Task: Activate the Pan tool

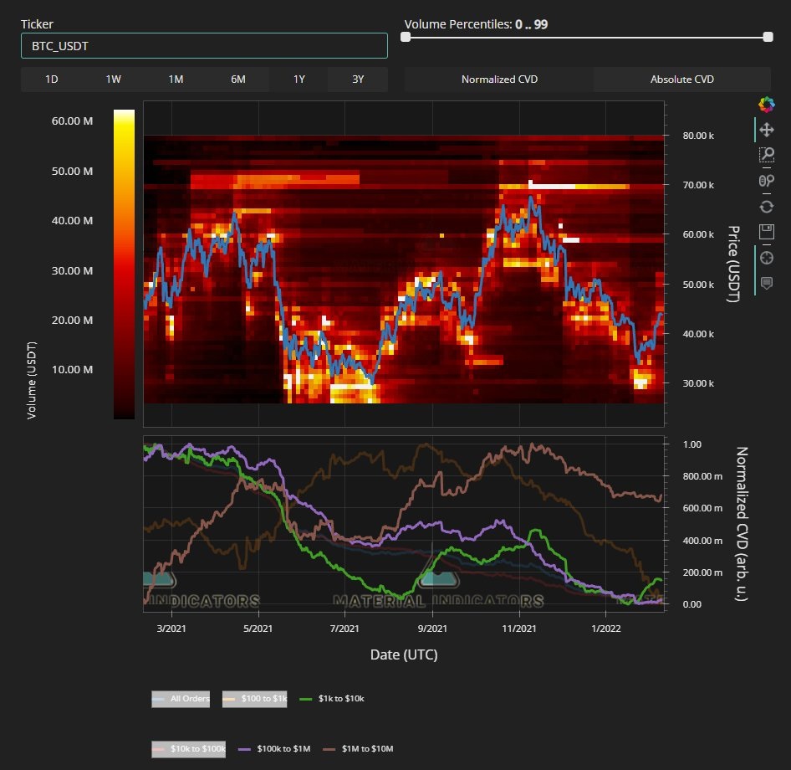Action: click(766, 130)
